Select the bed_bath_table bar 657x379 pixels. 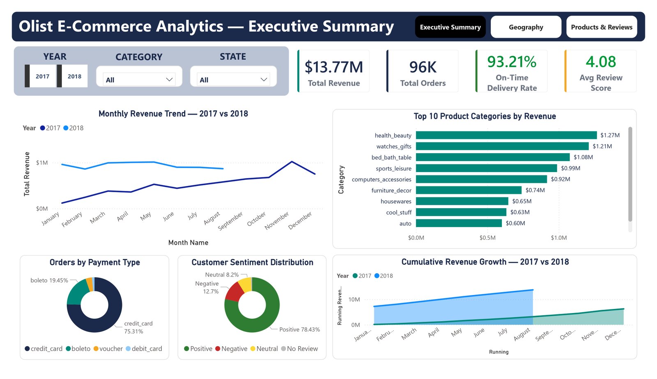point(493,157)
